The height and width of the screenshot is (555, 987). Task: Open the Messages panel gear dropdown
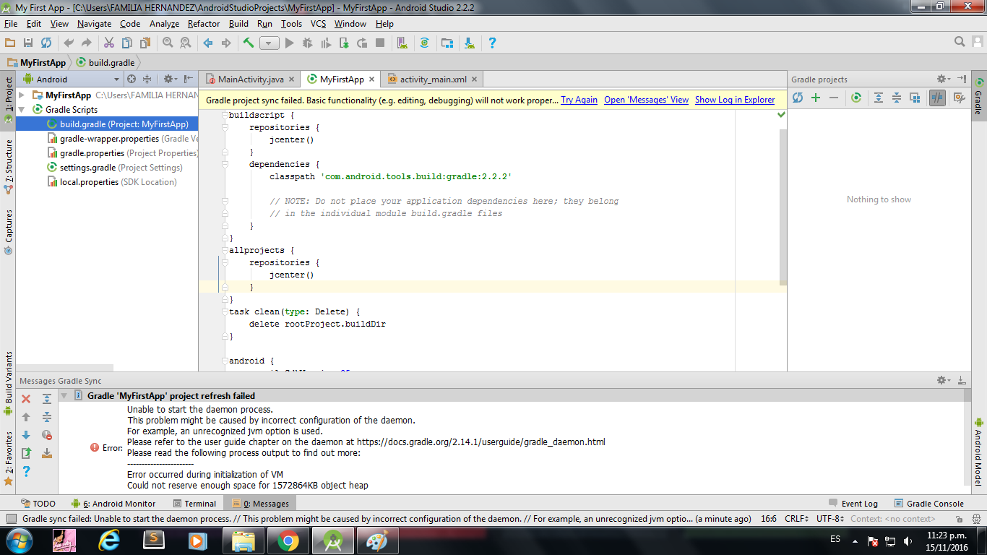tap(944, 380)
